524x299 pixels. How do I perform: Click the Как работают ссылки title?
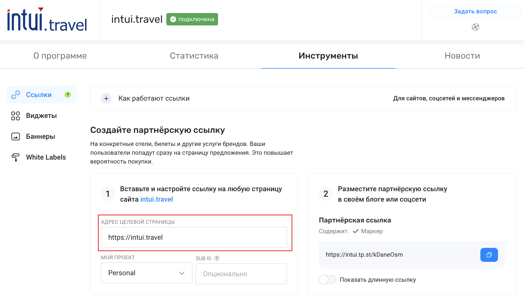tap(154, 98)
